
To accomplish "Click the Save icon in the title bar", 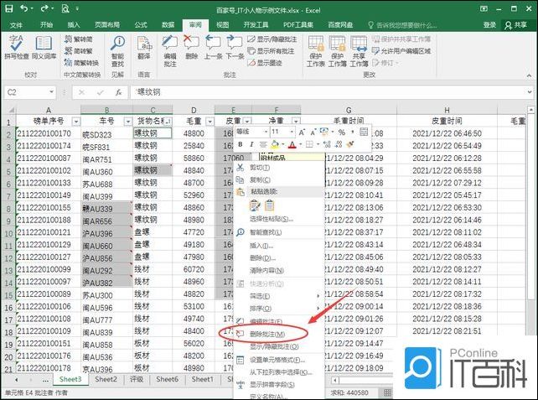I will (8, 8).
